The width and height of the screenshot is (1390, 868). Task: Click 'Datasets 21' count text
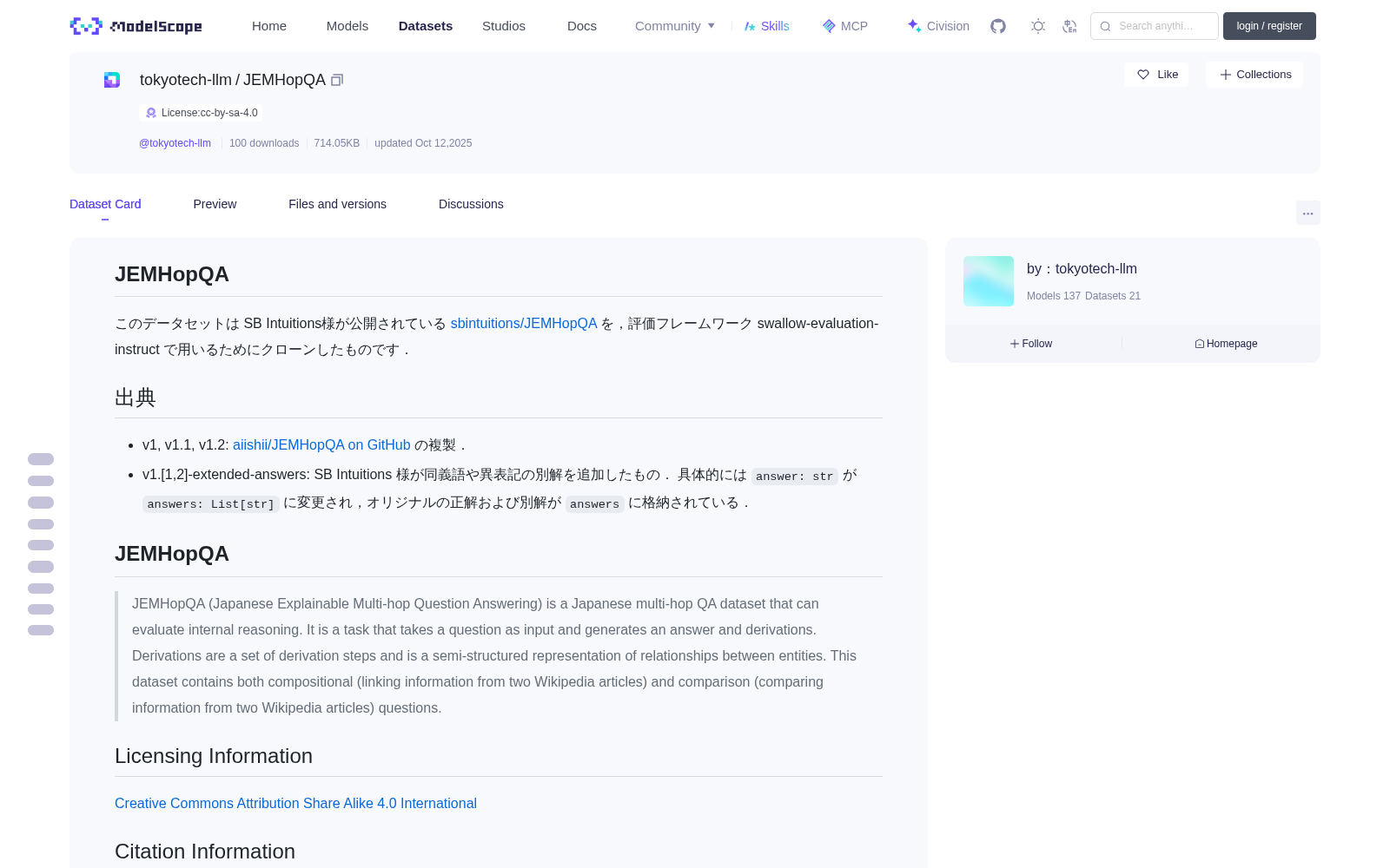click(x=1113, y=296)
